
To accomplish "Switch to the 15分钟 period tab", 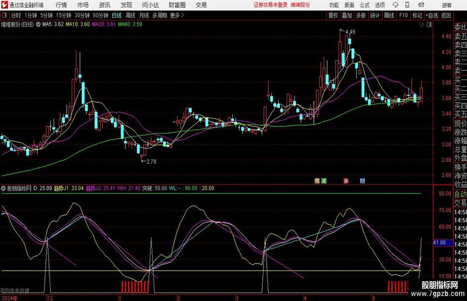I will (63, 15).
